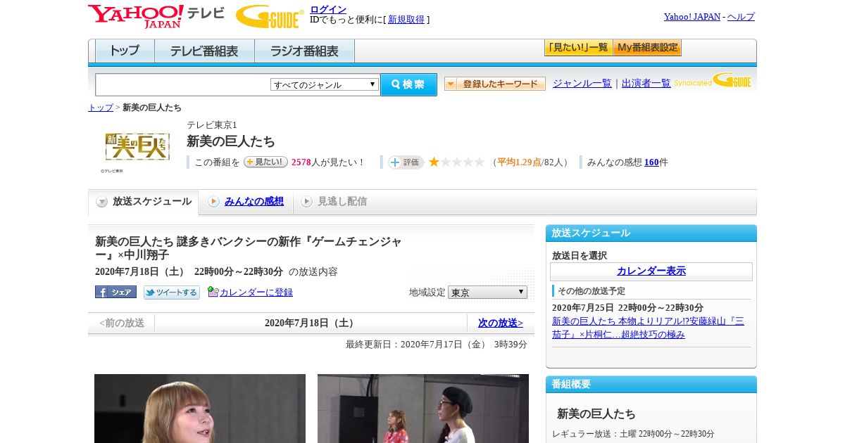Click the 2020年7月25日 22時00分 schedule text
845x443 pixels.
(627, 308)
